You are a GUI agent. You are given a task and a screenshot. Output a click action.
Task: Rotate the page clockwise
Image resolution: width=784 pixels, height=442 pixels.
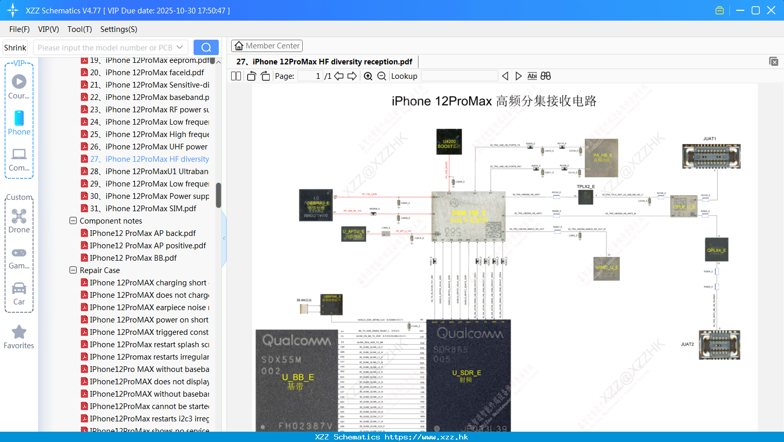(265, 76)
